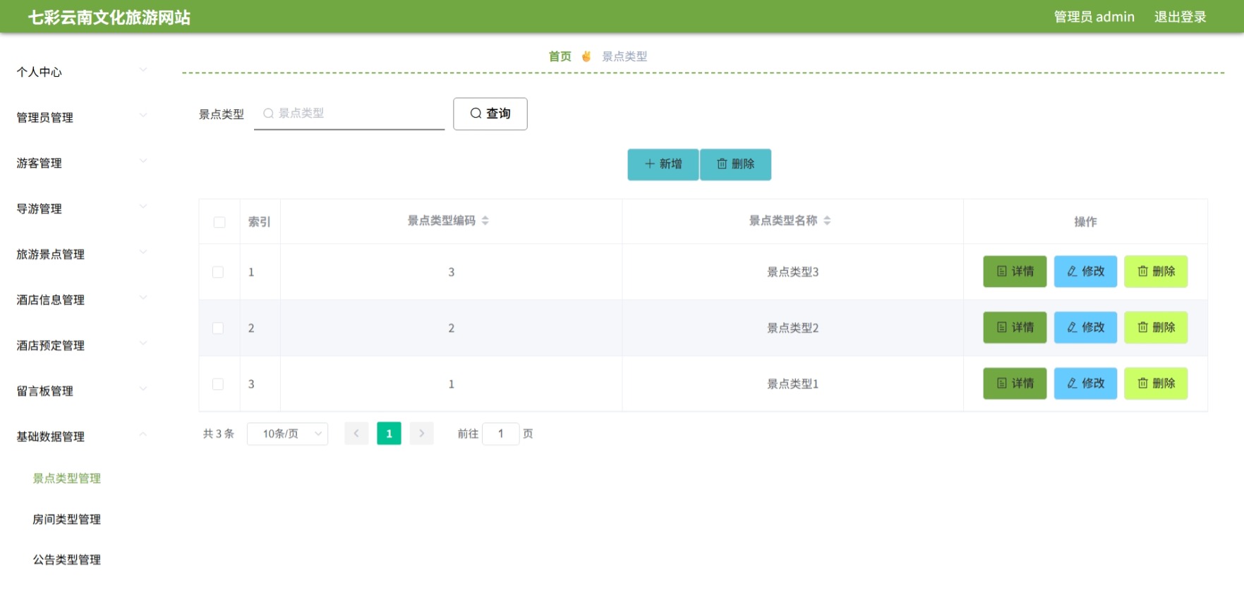Click 删除 for 景点类型1
This screenshot has width=1244, height=595.
point(1156,384)
